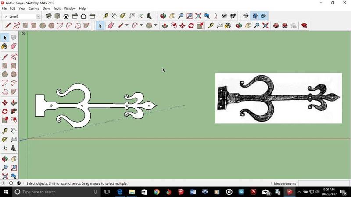Select Make Component tool in left palette
The image size is (351, 197).
click(14, 38)
